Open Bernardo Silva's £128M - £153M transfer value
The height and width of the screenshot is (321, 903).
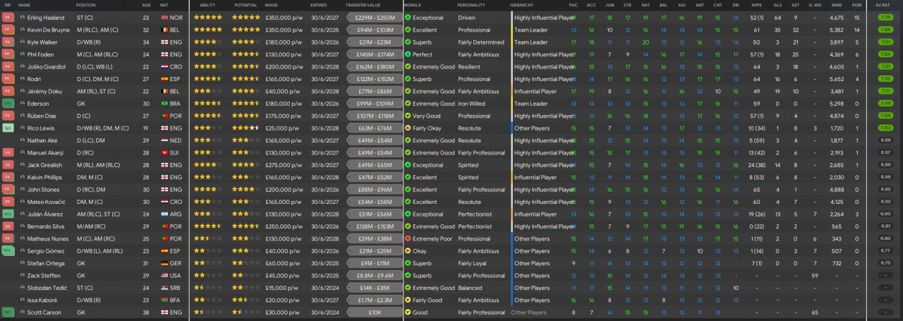(x=375, y=226)
